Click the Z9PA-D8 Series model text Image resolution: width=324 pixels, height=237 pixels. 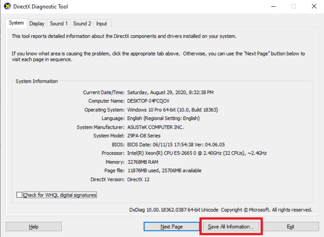(x=144, y=136)
